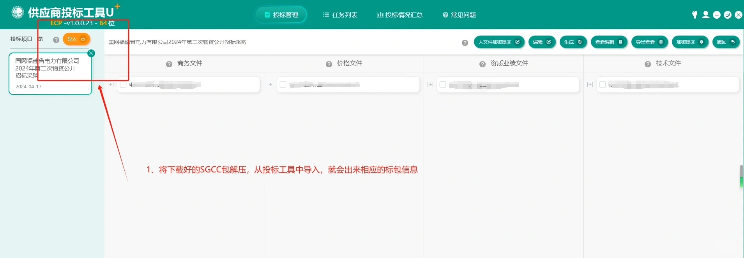Tick the checkbox in 商务文件 column
Image resolution: width=744 pixels, height=258 pixels.
coord(123,84)
